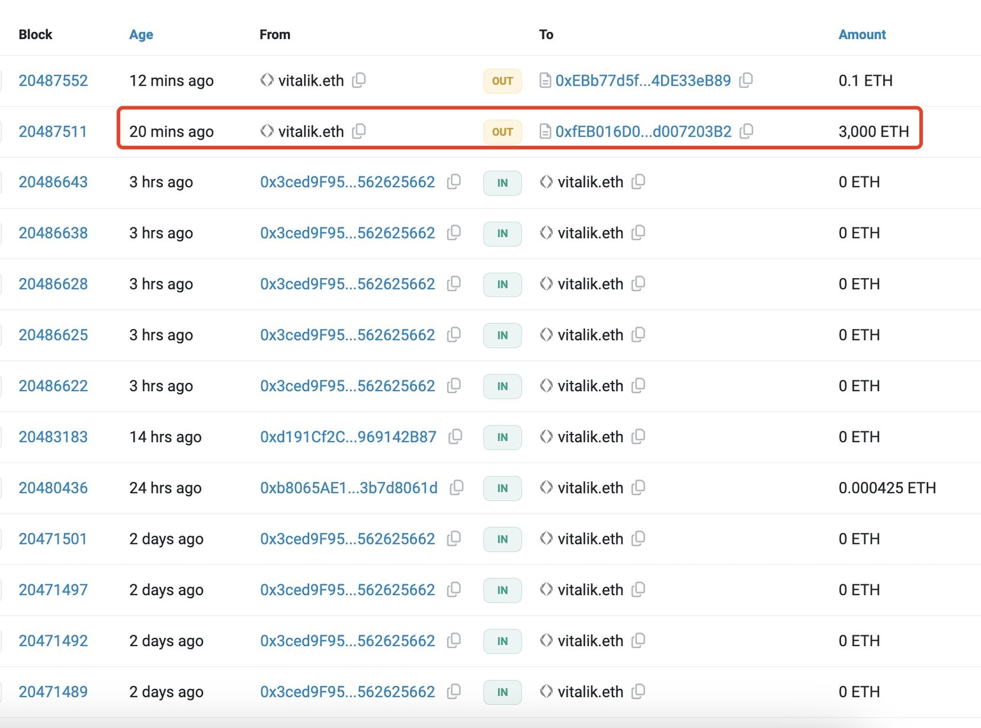Copy recipient address 0xfEB016D0...d007203B2

coord(746,131)
